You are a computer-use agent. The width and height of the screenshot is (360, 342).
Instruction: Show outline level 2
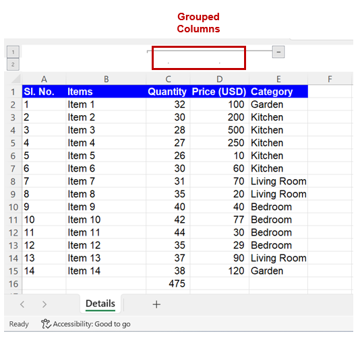(13, 65)
